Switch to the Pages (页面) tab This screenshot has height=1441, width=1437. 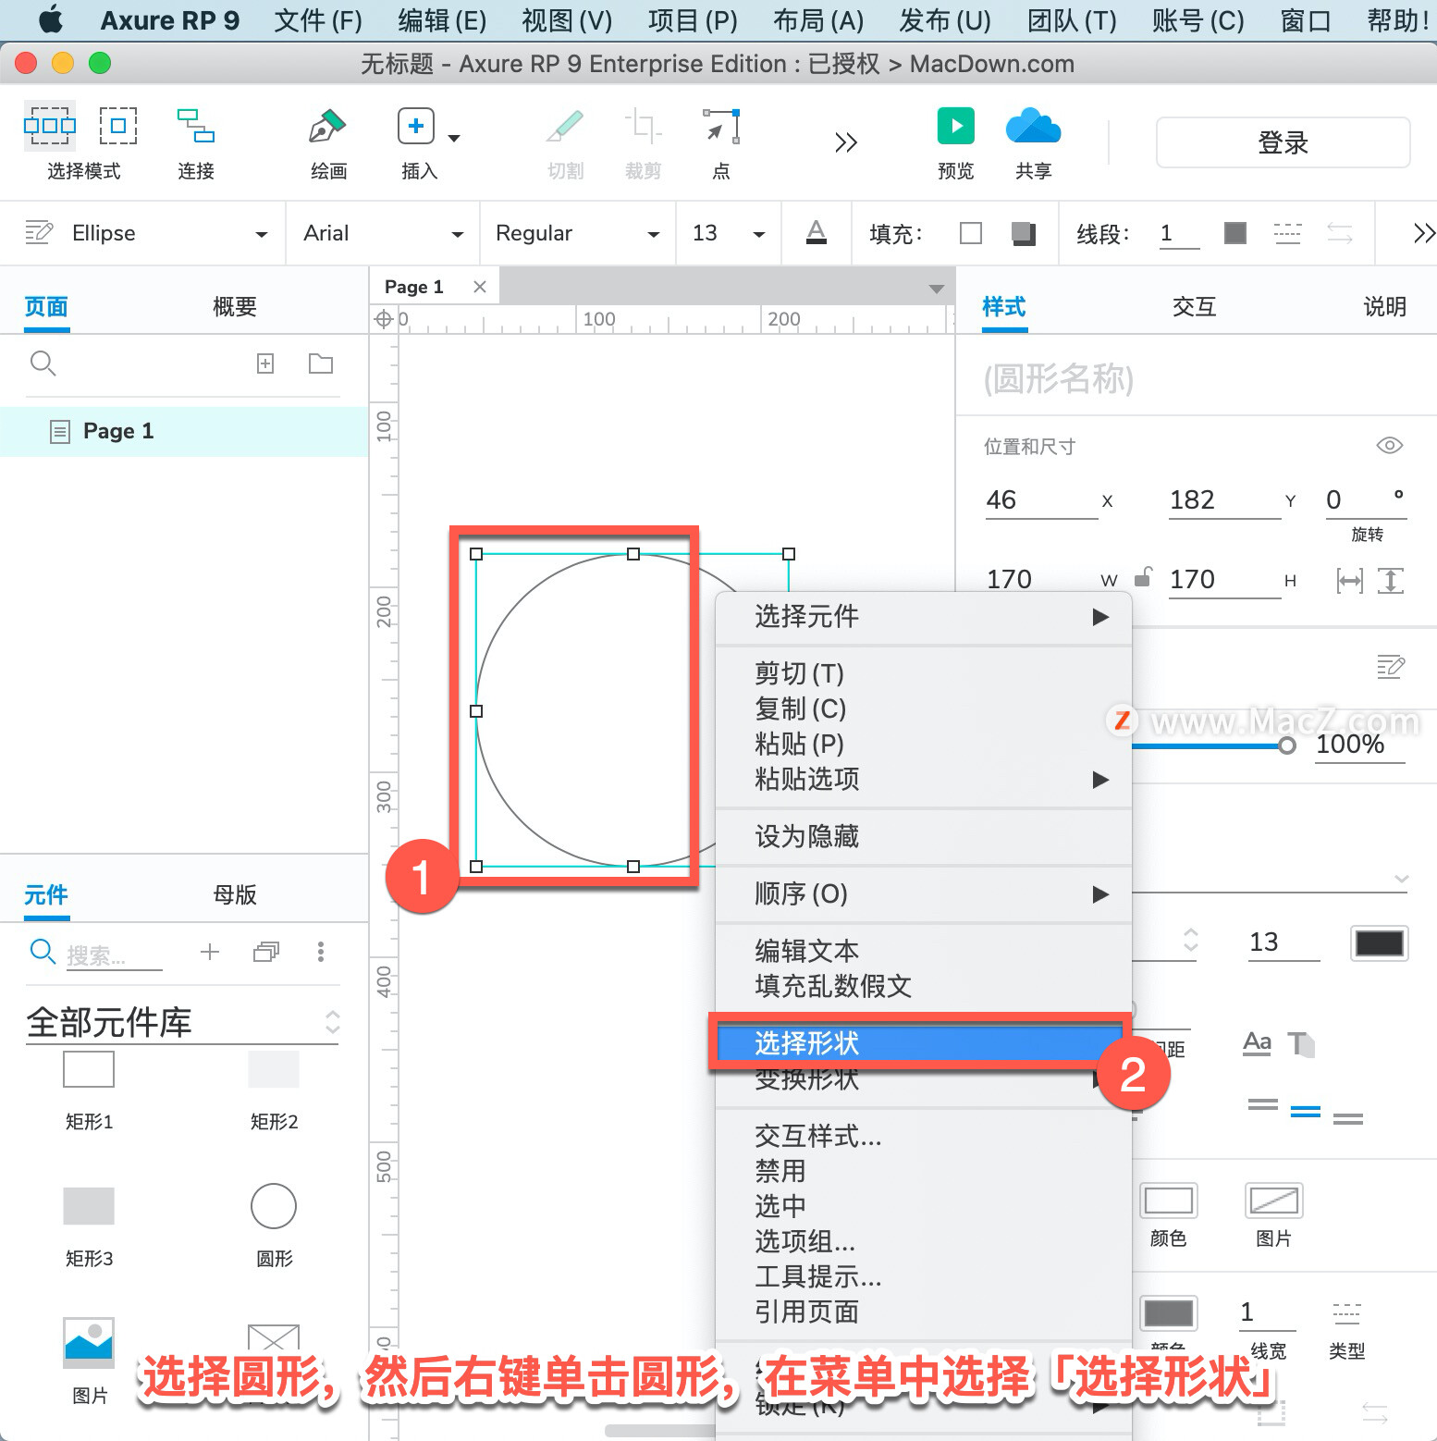click(46, 306)
